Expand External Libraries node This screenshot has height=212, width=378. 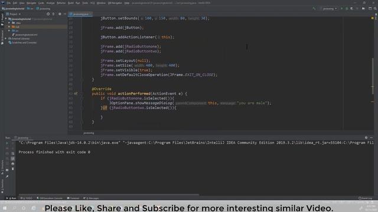pyautogui.click(x=6, y=38)
